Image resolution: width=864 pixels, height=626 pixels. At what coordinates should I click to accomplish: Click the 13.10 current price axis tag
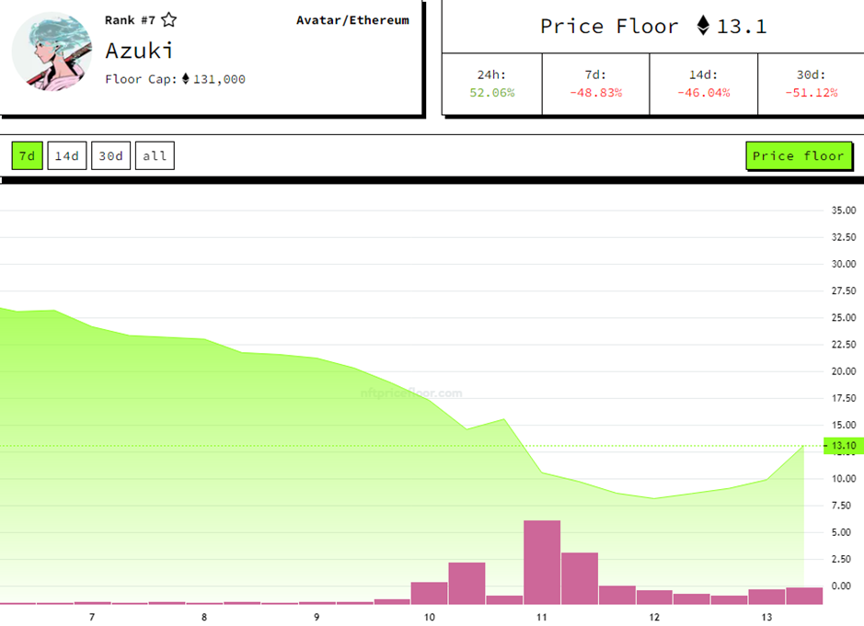[x=844, y=446]
